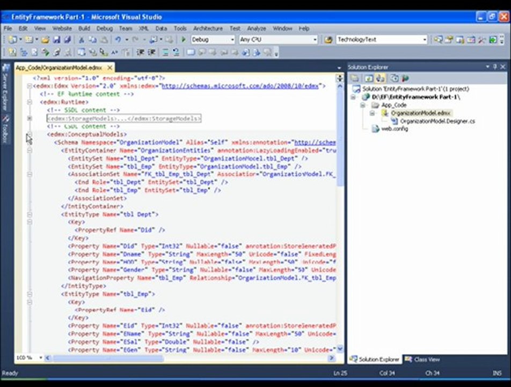Open the File menu
The height and width of the screenshot is (387, 511).
(x=8, y=28)
